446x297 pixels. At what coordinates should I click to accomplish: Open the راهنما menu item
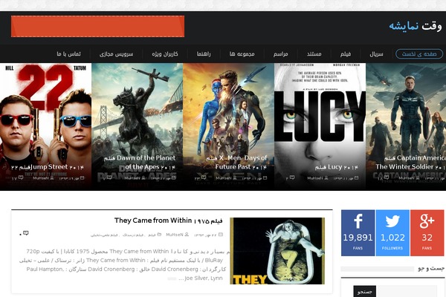tap(204, 53)
